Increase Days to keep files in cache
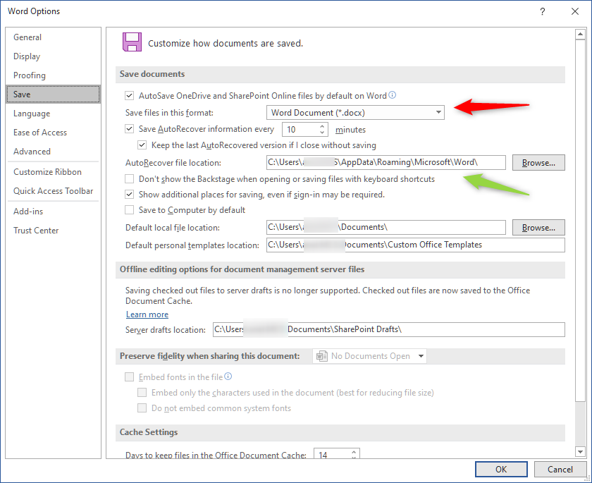 (x=354, y=452)
